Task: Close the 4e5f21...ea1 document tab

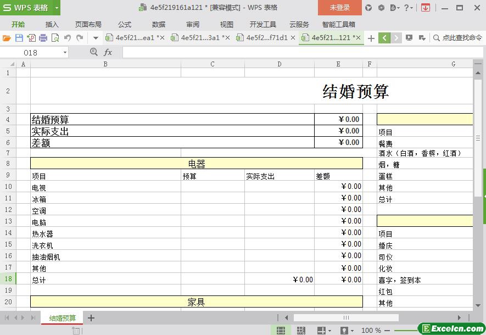Action: (x=162, y=38)
